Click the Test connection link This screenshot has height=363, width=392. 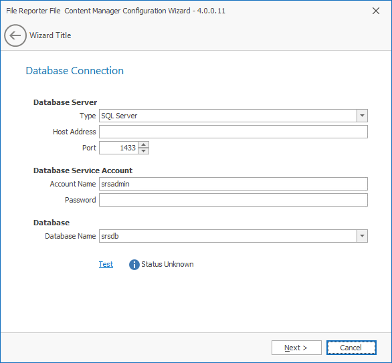[106, 264]
